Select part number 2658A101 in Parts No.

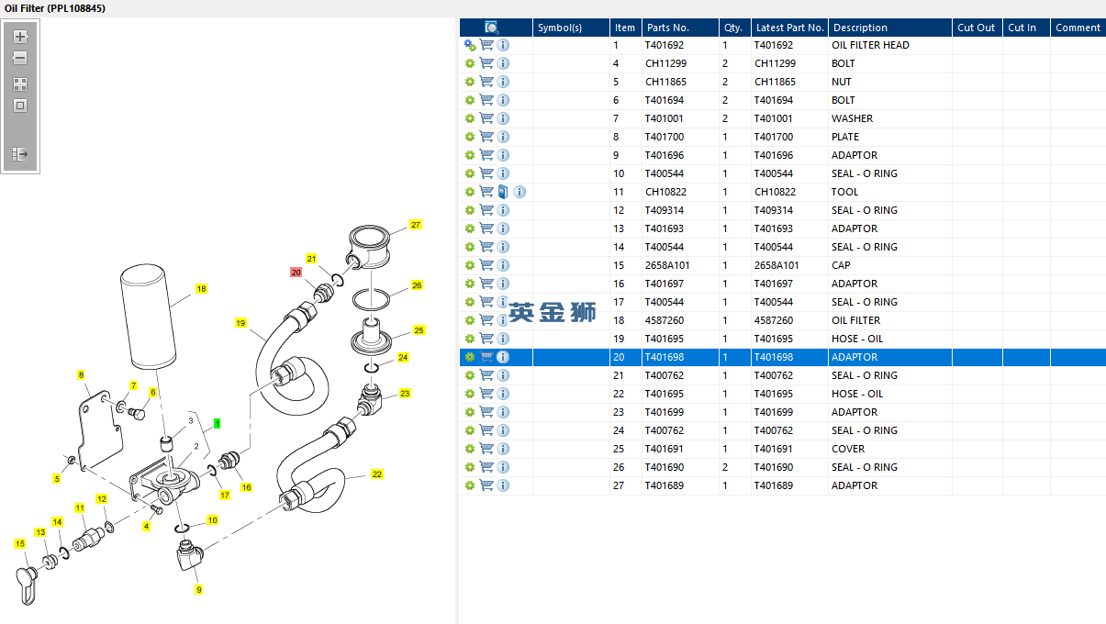[679, 265]
